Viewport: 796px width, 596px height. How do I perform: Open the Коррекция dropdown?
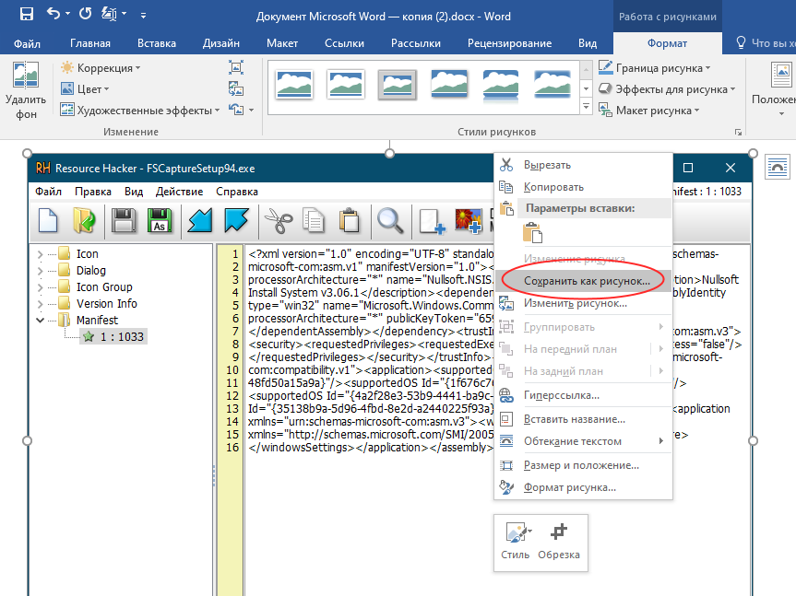100,68
